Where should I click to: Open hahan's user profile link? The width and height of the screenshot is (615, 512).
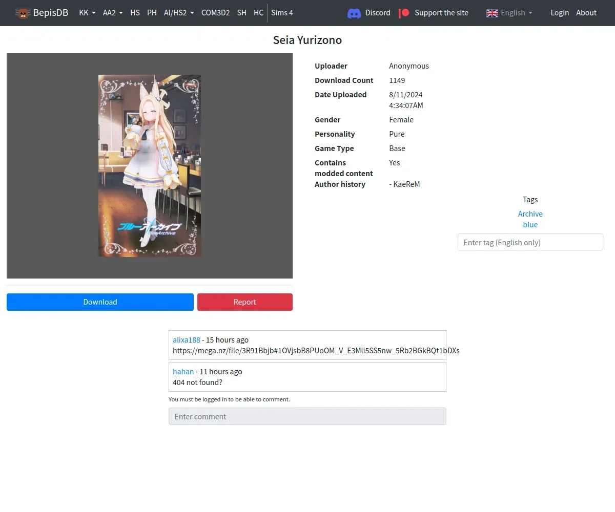tap(183, 372)
